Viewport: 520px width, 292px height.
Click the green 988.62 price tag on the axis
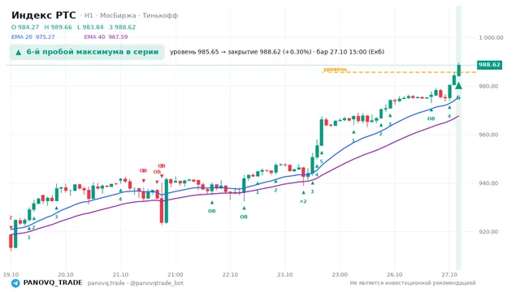[x=489, y=65]
